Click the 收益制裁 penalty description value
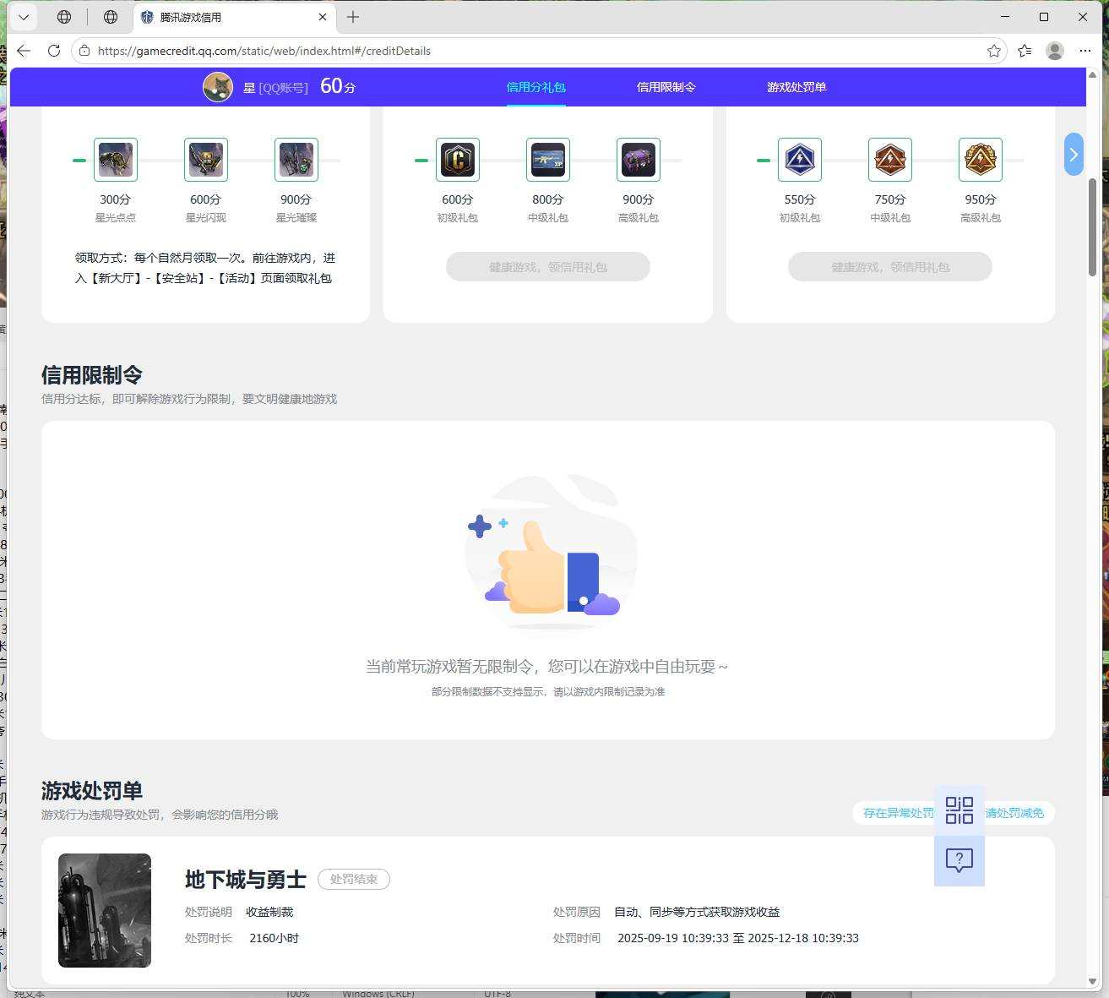Image resolution: width=1109 pixels, height=998 pixels. pos(269,912)
